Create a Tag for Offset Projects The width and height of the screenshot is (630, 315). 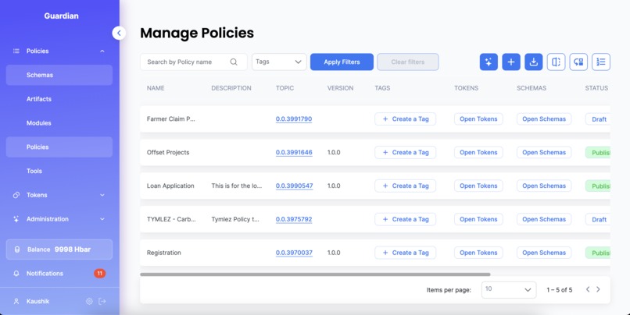pos(406,152)
